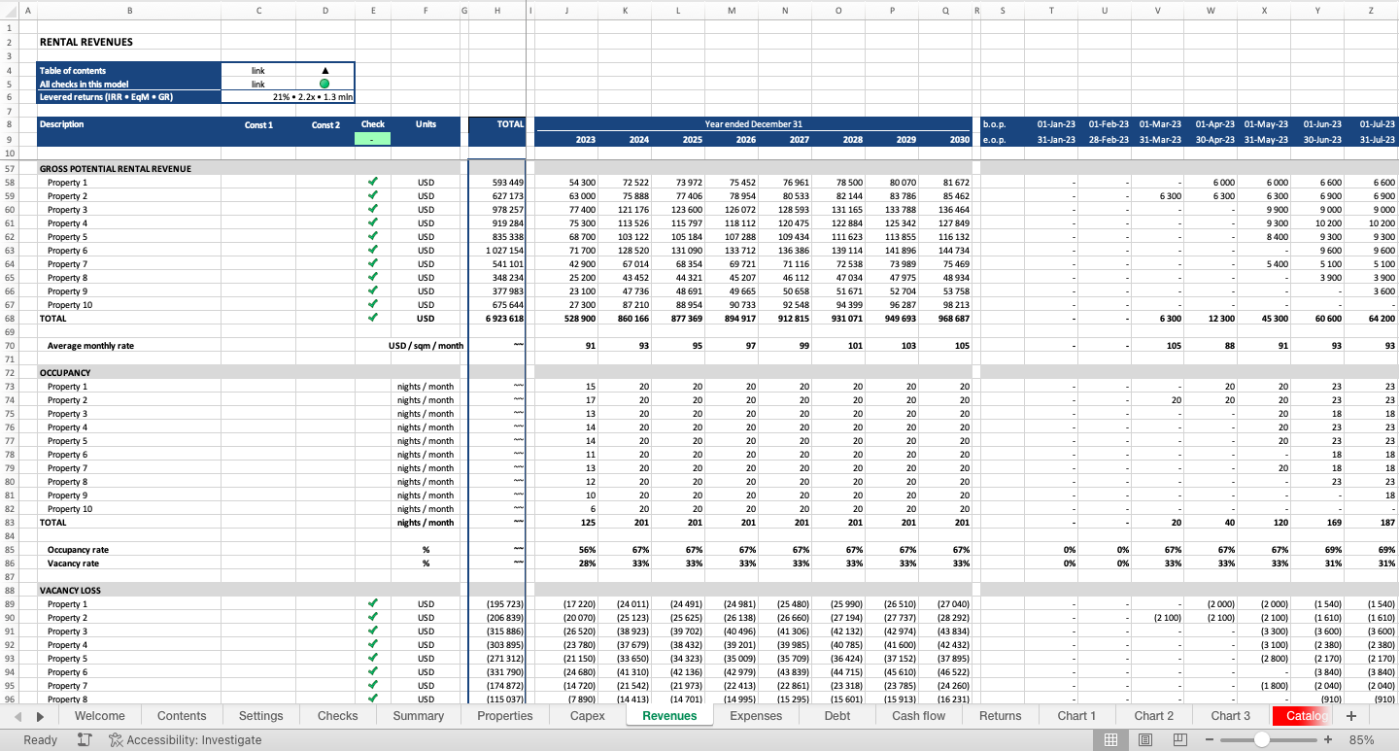Go to next sheet tabs with right arrow
This screenshot has width=1399, height=751.
40,716
